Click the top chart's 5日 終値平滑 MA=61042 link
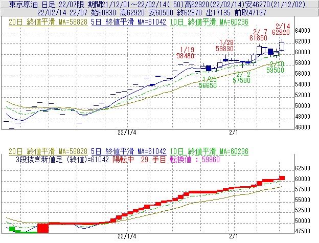The width and height of the screenshot is (319, 243). tap(129, 22)
